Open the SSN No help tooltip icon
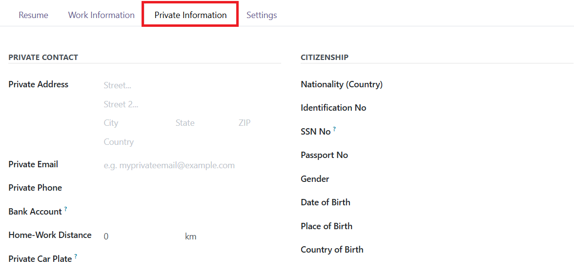This screenshot has width=574, height=276. pos(334,129)
